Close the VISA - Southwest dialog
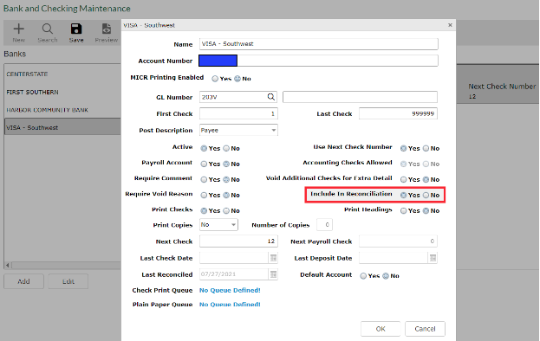Viewport: 540px width, 341px height. point(450,25)
